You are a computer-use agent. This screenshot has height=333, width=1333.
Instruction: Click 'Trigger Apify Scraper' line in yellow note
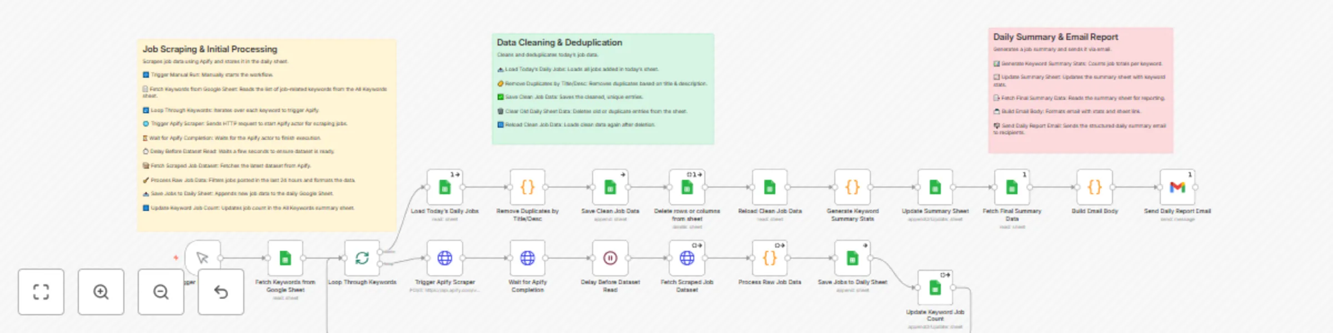(x=245, y=124)
